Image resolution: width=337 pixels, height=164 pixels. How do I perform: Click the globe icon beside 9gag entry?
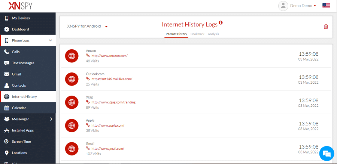click(x=72, y=102)
